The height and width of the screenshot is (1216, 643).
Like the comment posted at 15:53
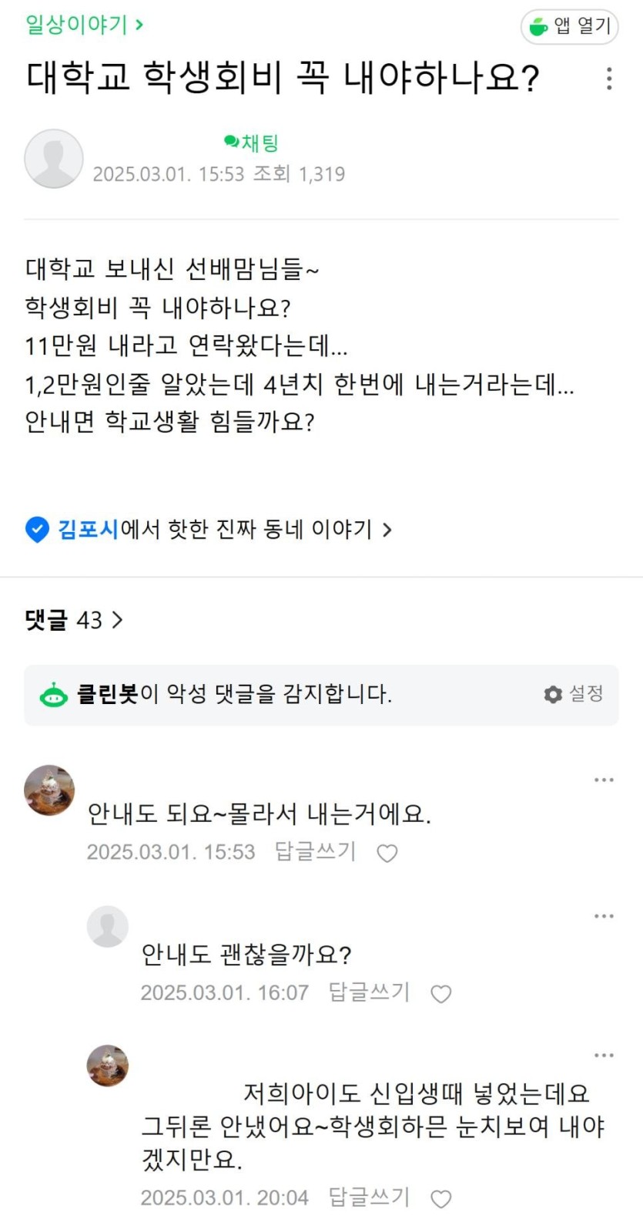tap(387, 854)
